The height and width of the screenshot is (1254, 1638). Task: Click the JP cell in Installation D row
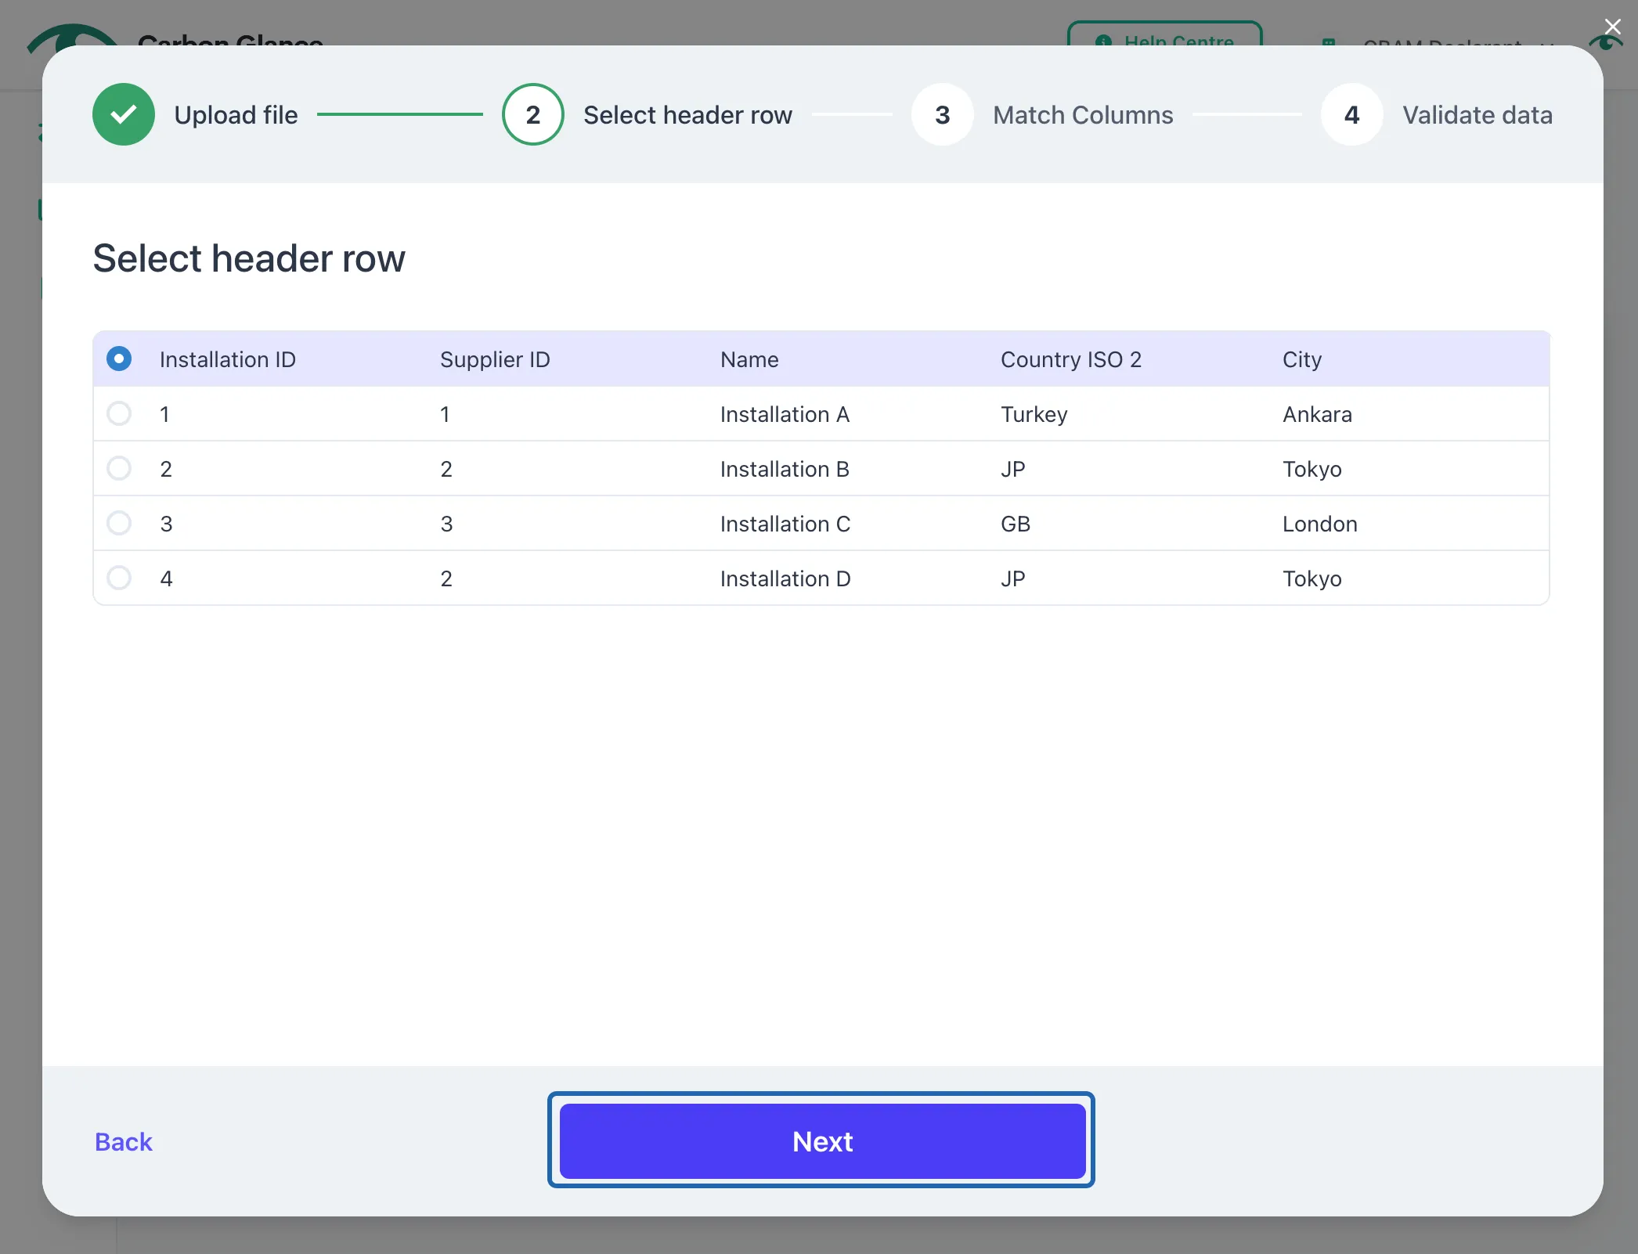click(x=1013, y=578)
